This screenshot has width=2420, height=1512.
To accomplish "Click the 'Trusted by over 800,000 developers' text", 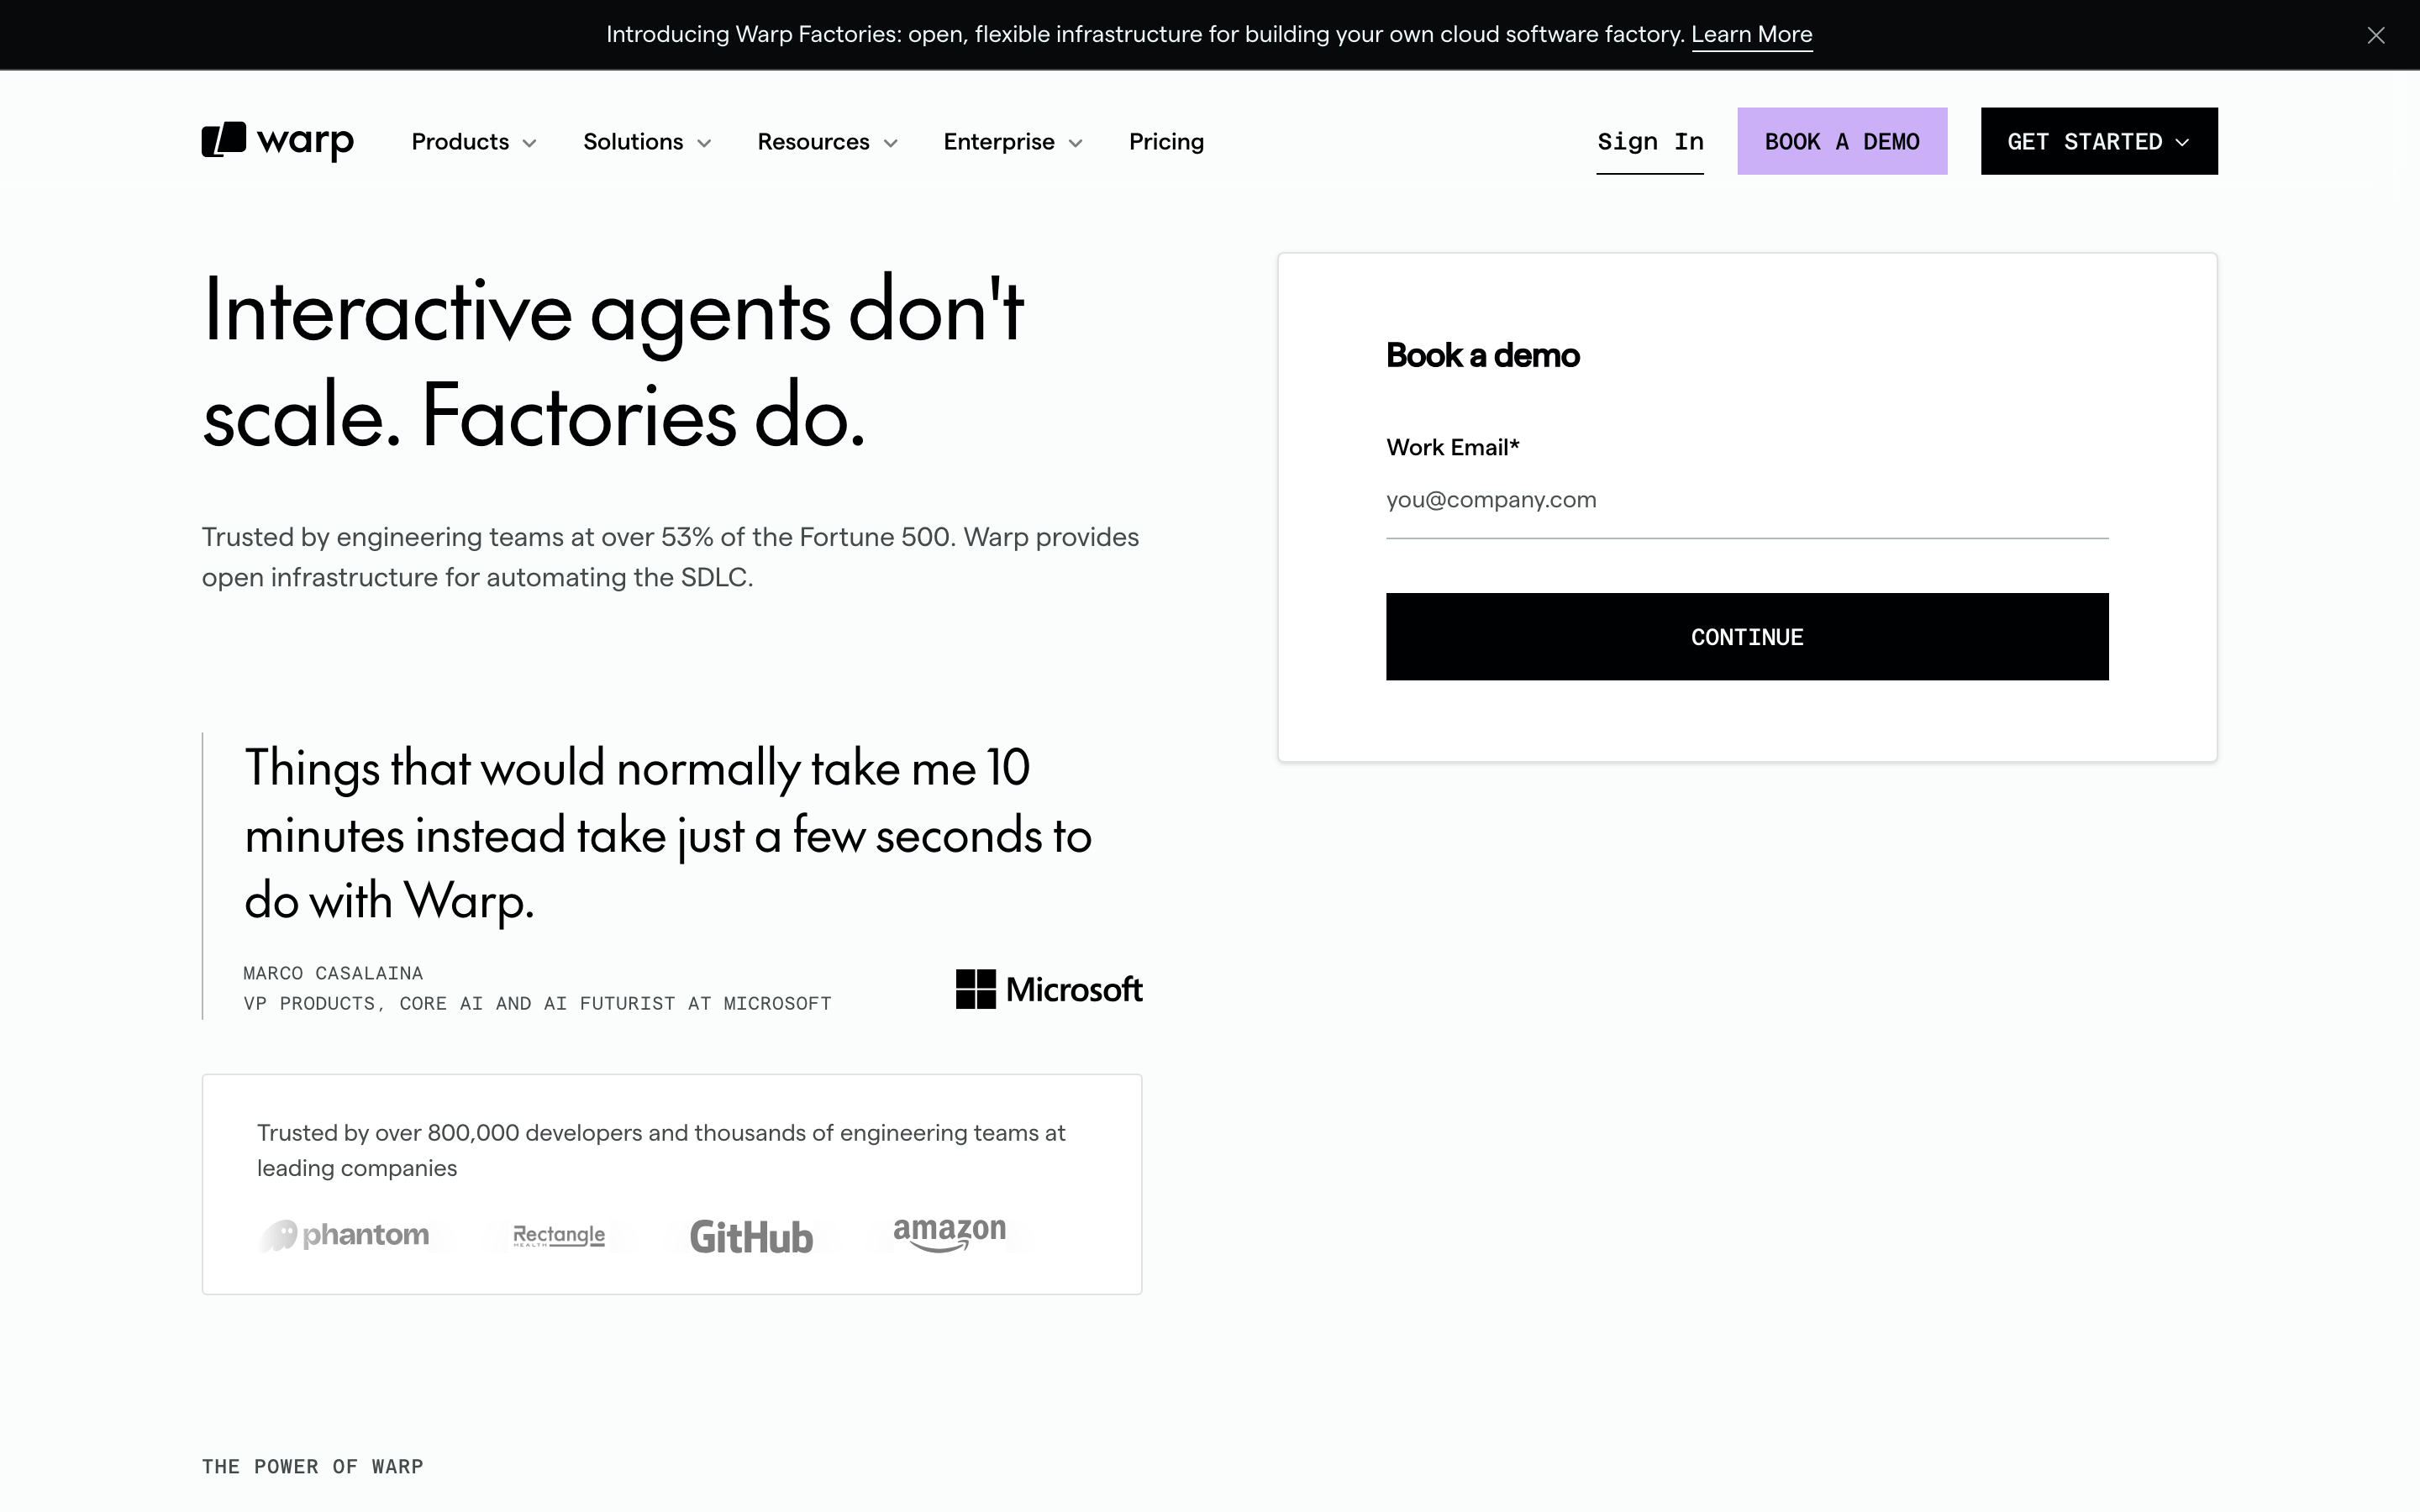I will pyautogui.click(x=661, y=1150).
